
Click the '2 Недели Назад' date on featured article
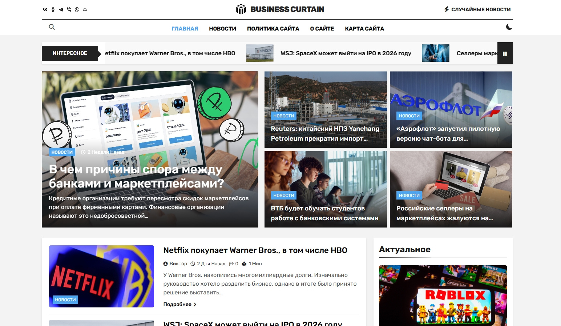(x=103, y=152)
